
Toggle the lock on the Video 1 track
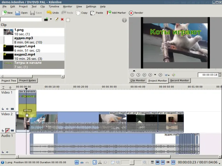pyautogui.click(x=3, y=109)
